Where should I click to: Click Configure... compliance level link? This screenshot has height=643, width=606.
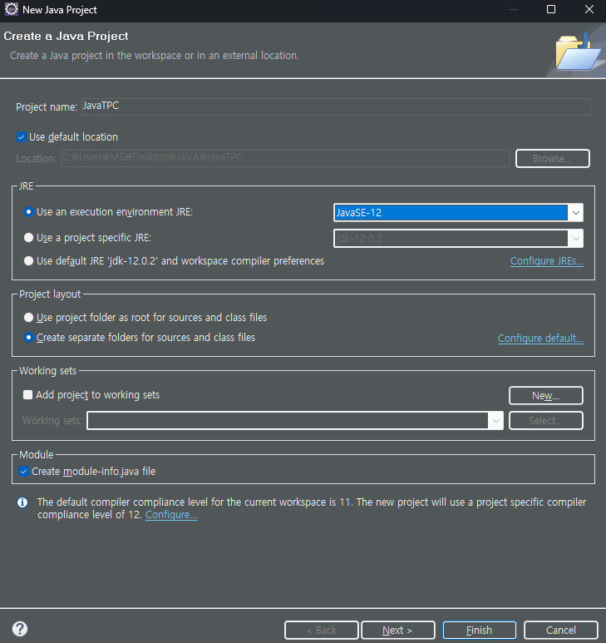pos(171,515)
